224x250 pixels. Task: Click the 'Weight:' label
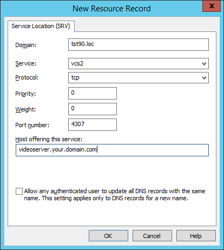[x=25, y=109]
